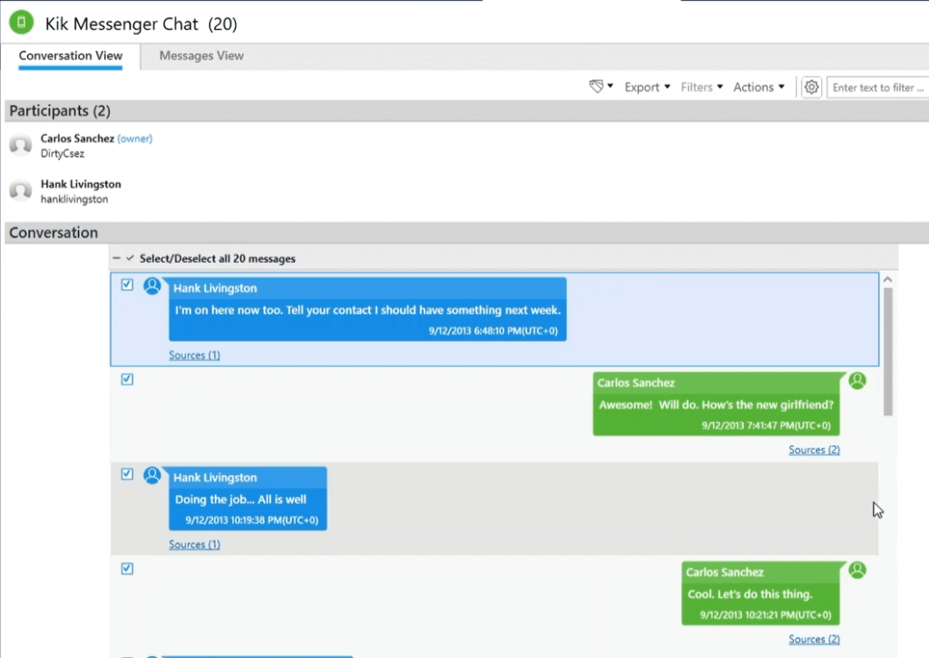Screen dimensions: 929x658
Task: Toggle checkbox for 'Doing the job' message
Action: tap(127, 474)
